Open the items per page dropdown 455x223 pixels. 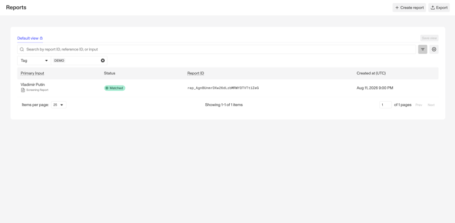(59, 105)
